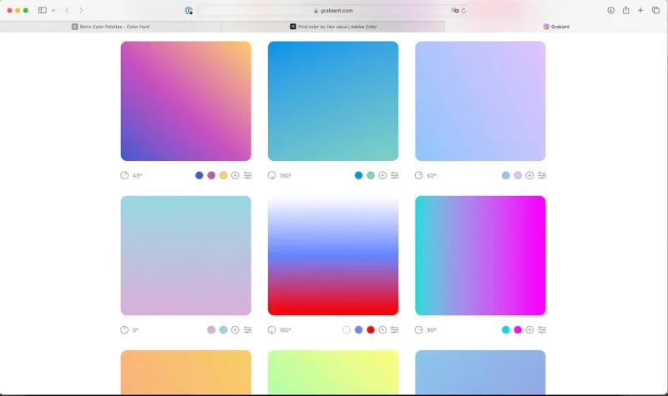The image size is (668, 396).
Task: Click the cyan-to-magenta gradient card
Action: coord(480,255)
